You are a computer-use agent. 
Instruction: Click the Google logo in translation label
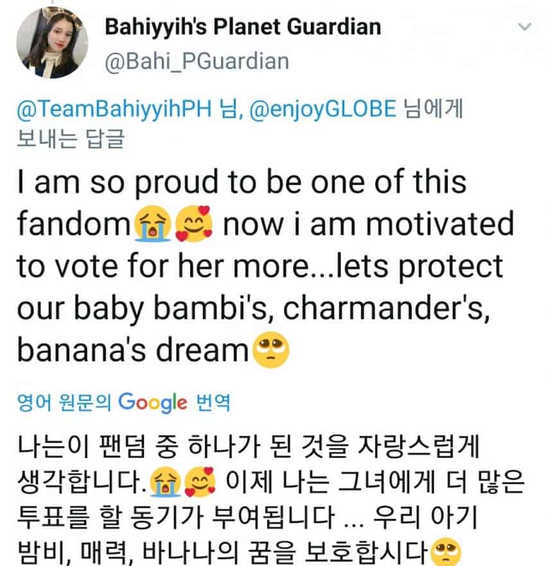(x=154, y=403)
